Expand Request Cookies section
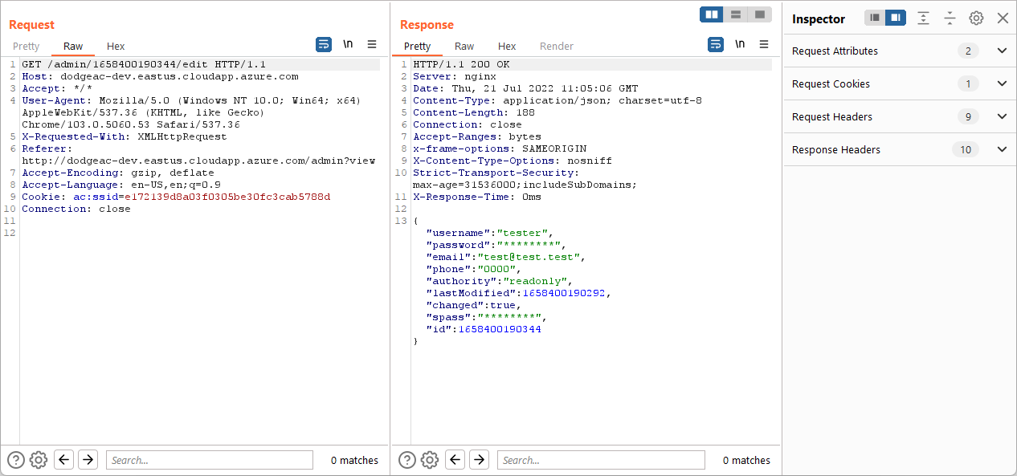This screenshot has width=1017, height=476. tap(1002, 83)
